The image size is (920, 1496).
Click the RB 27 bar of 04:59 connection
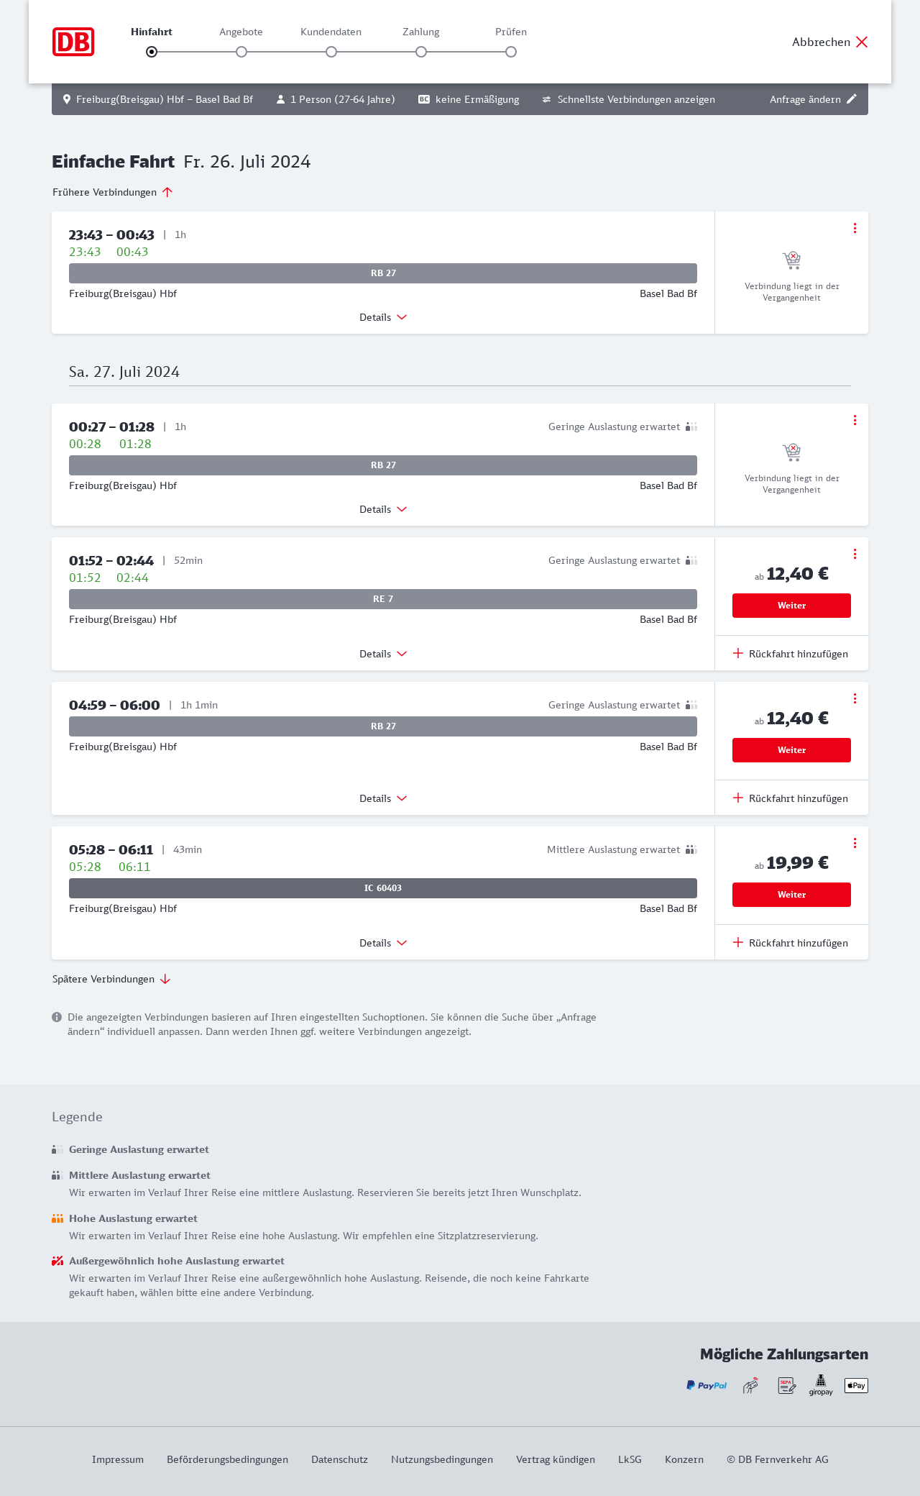pyautogui.click(x=383, y=726)
